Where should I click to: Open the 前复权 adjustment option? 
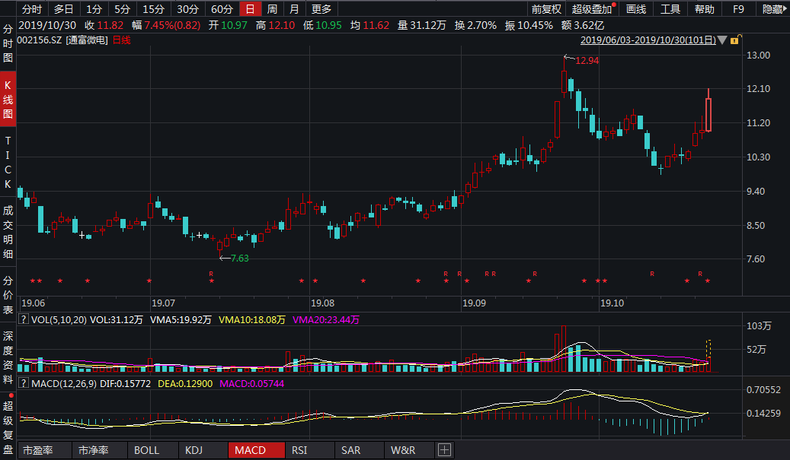coord(546,9)
